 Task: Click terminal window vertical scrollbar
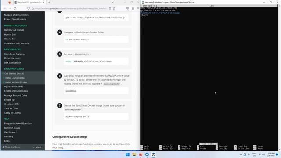pos(280,78)
